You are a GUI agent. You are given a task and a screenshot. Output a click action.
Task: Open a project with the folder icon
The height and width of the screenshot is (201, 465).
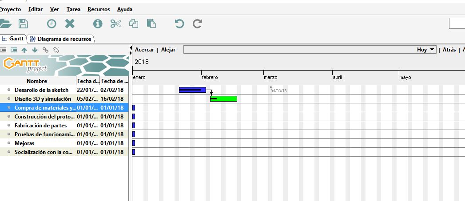click(5, 24)
